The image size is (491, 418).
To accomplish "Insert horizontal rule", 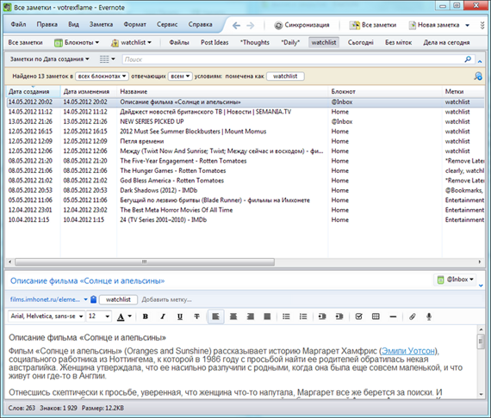I will (x=393, y=317).
